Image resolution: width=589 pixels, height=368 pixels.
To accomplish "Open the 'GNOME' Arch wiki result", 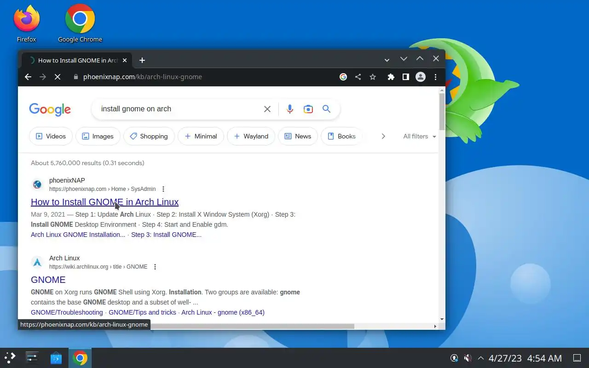I will point(48,280).
